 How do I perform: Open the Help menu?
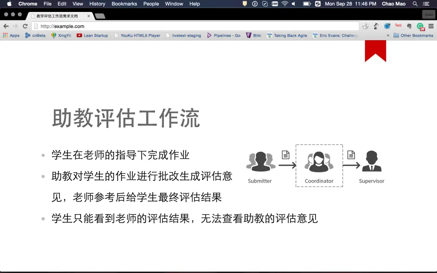195,3
